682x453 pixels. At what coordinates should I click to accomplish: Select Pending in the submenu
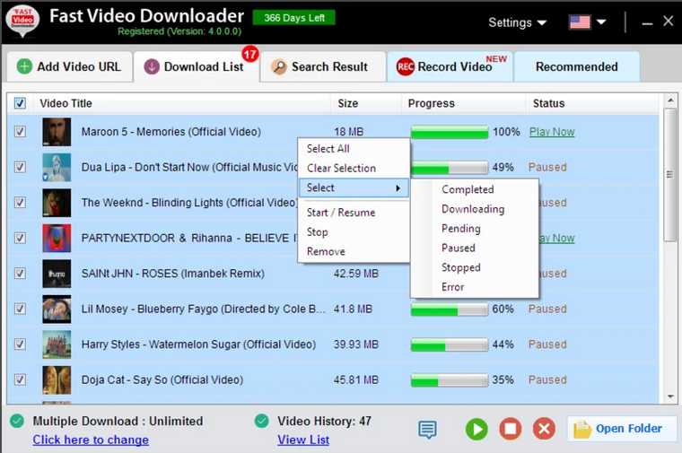pyautogui.click(x=475, y=229)
